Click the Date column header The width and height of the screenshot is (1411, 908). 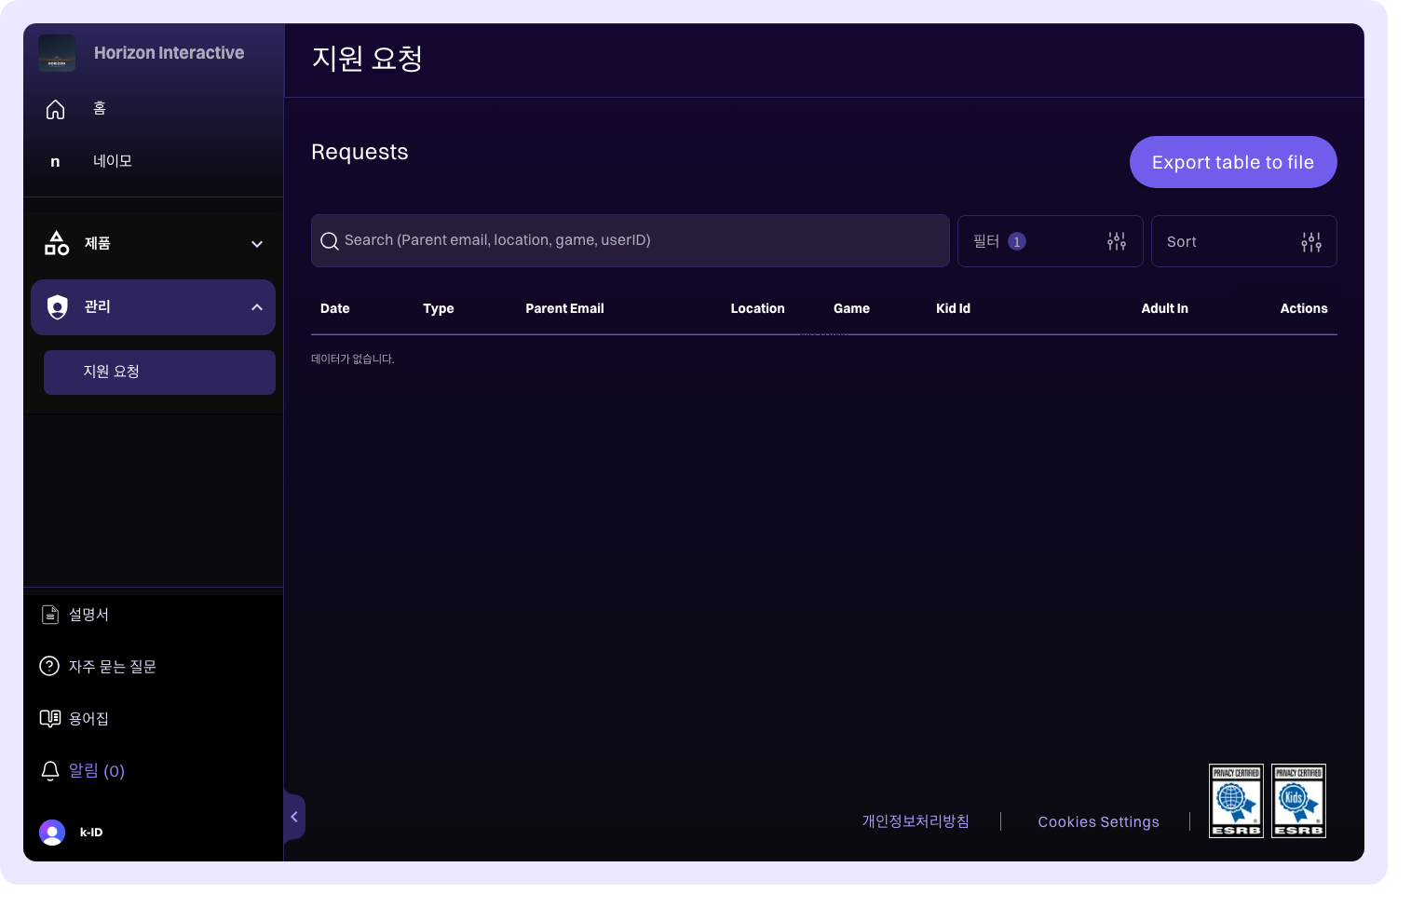pos(335,308)
